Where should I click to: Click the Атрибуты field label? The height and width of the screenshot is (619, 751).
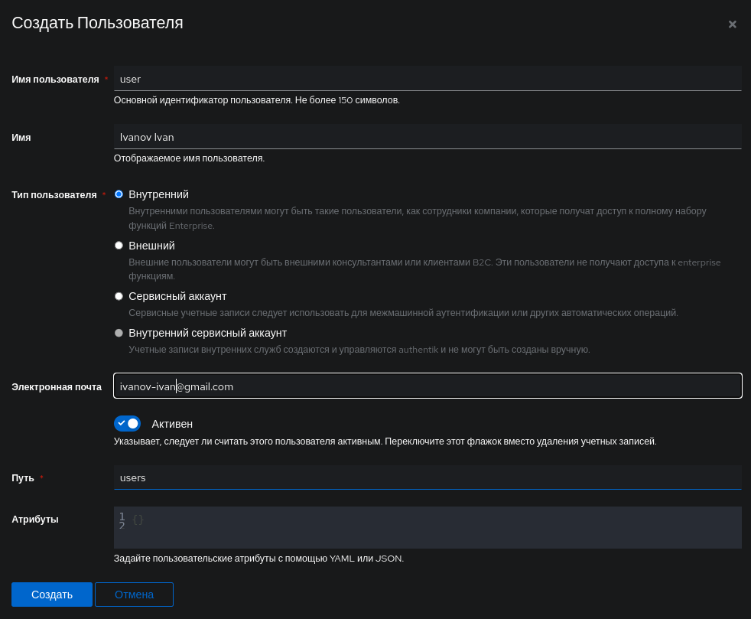tap(35, 520)
